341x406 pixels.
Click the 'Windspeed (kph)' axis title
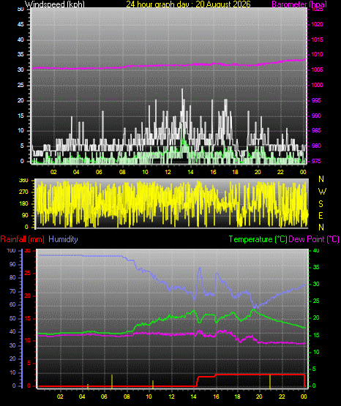(x=55, y=4)
